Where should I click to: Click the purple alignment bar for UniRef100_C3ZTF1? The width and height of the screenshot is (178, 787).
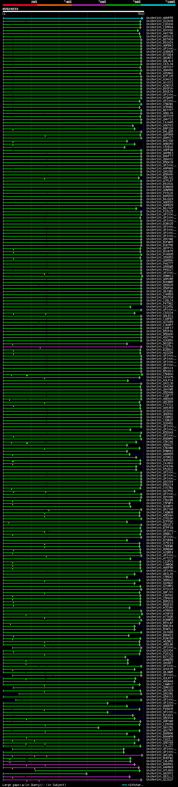tap(72, 347)
